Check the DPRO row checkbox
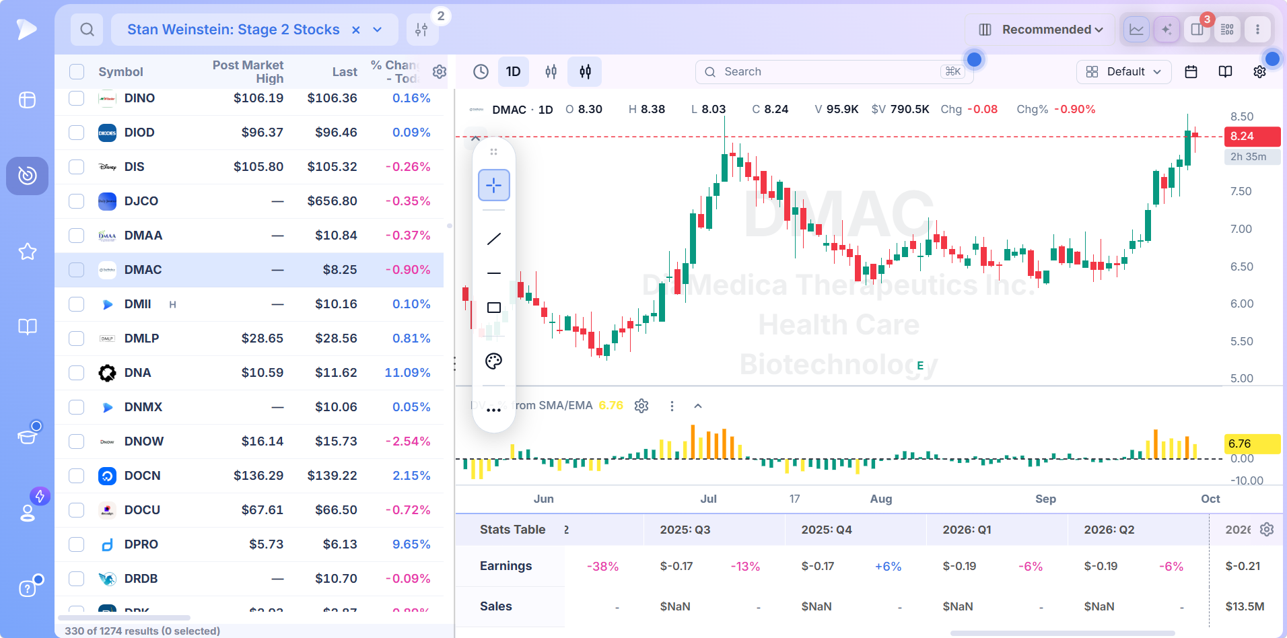 (77, 544)
